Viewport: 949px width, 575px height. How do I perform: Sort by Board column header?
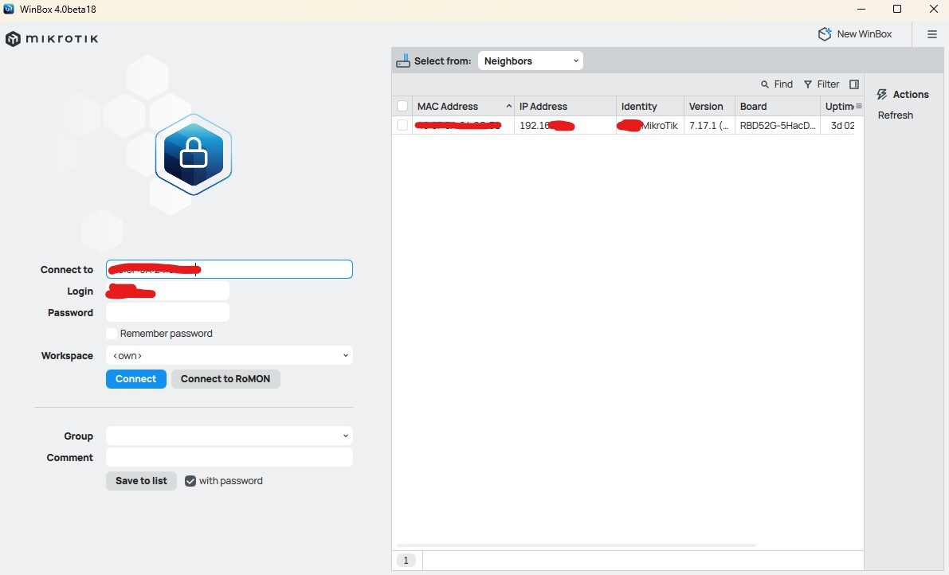point(778,107)
